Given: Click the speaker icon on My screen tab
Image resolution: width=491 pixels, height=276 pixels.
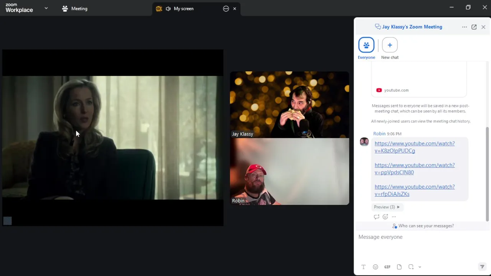Looking at the screenshot, I should pyautogui.click(x=168, y=8).
